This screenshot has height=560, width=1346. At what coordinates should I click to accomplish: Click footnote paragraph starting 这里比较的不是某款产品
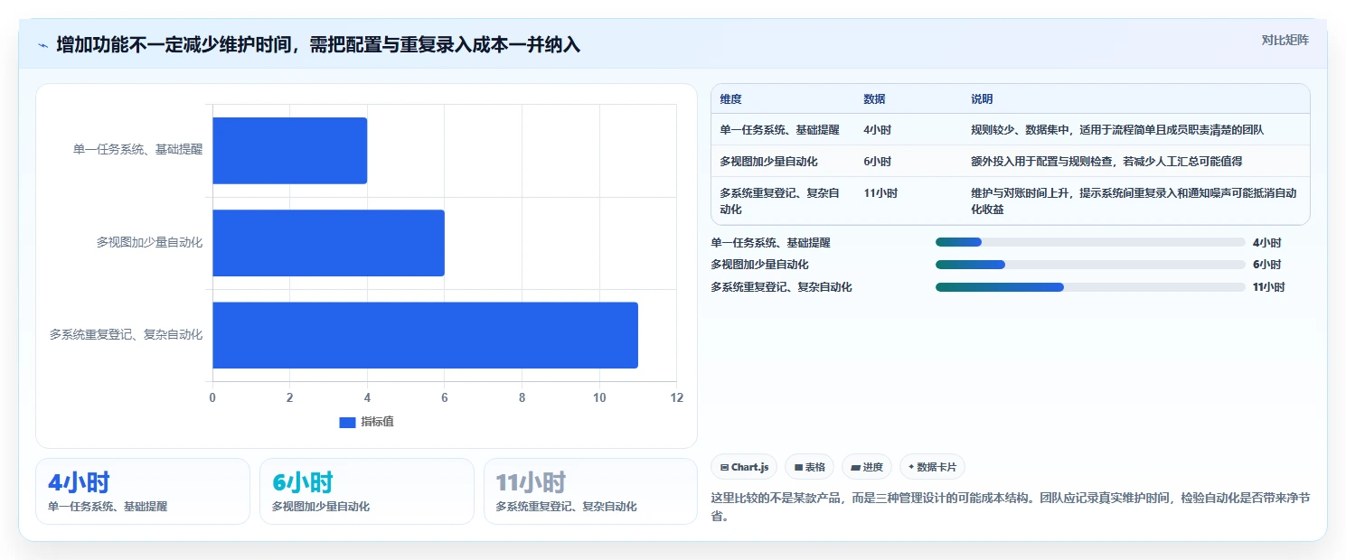click(1011, 508)
